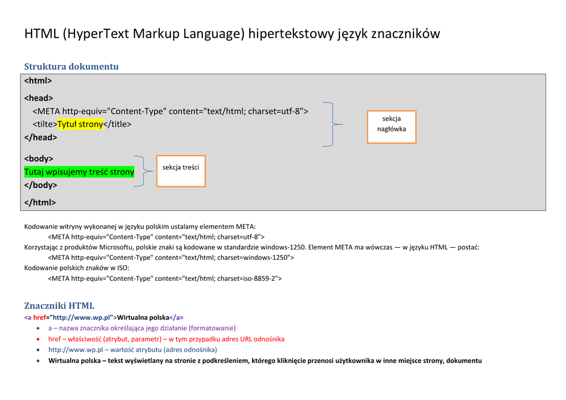The height and width of the screenshot is (400, 566).
Task: Click the curly brace beside the body section
Action: click(144, 171)
